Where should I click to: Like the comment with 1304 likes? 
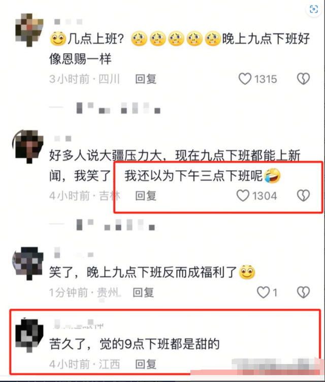pyautogui.click(x=243, y=196)
